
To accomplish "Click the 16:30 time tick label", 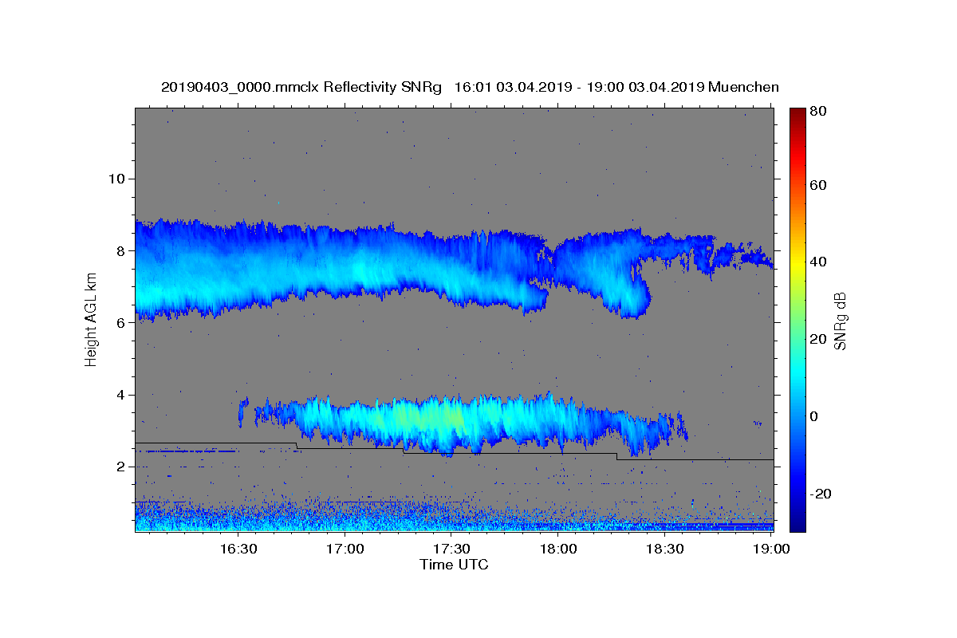I will pos(238,549).
